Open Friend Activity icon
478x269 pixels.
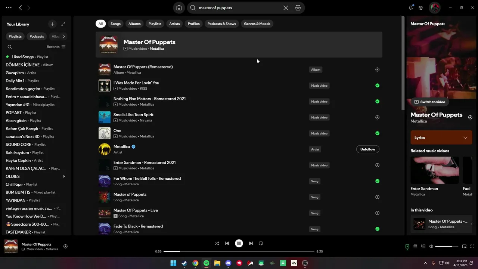(x=421, y=8)
